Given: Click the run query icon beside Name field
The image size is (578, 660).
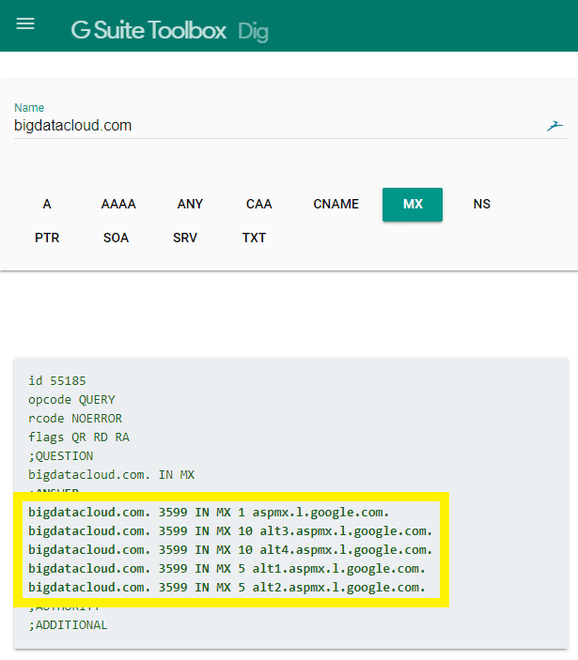Looking at the screenshot, I should tap(555, 126).
